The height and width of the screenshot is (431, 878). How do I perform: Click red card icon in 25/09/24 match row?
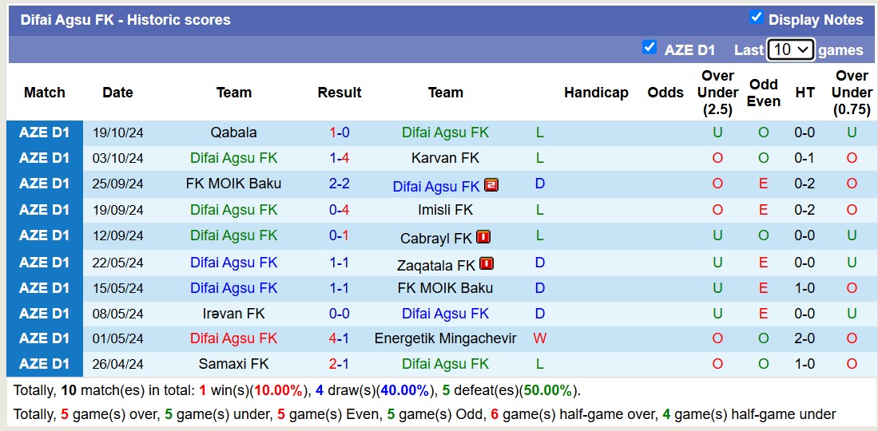pyautogui.click(x=491, y=185)
